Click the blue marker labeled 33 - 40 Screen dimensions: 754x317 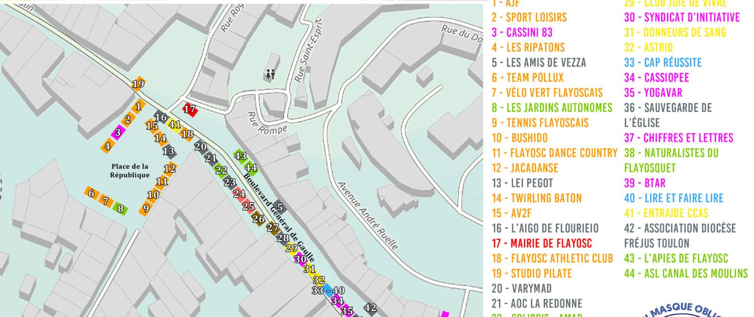(x=328, y=290)
